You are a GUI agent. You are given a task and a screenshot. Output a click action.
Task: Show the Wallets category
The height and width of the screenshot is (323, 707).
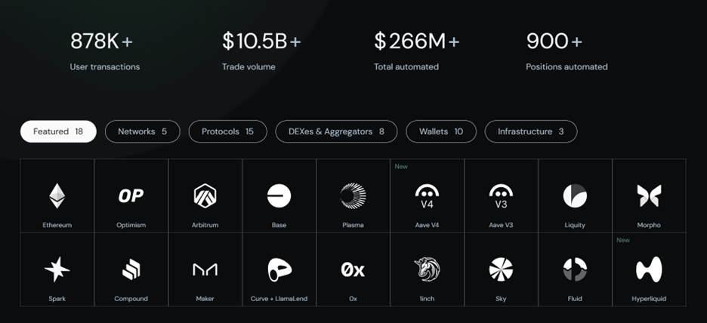click(x=441, y=131)
